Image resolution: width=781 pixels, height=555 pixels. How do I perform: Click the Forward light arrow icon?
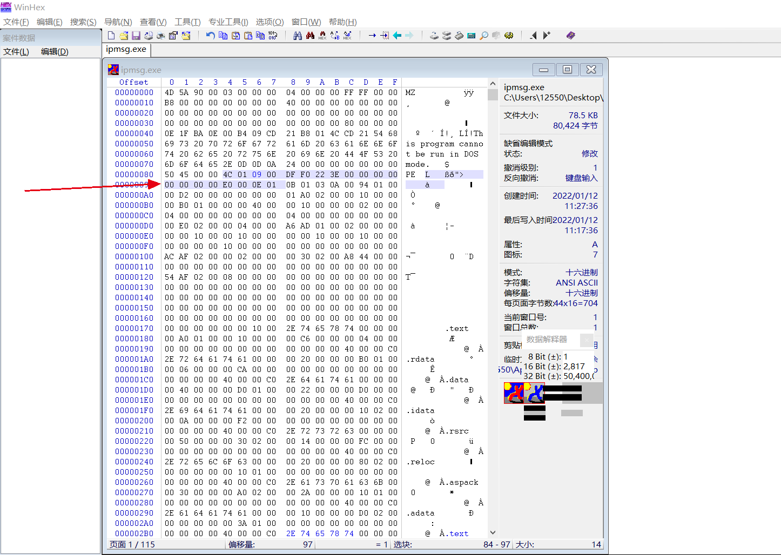click(409, 36)
